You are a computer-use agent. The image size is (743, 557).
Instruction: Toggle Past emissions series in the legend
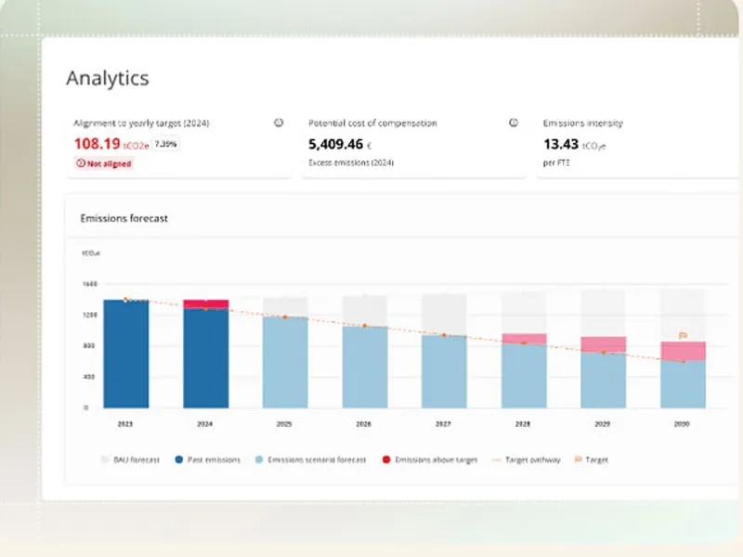click(212, 460)
